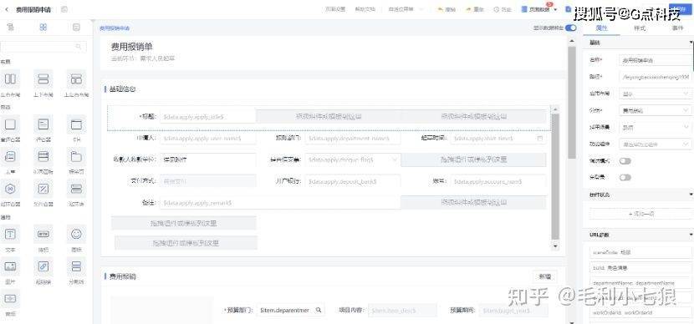694x324 pixels.
Task: Open the greyed placeholder dropdown in properties
Action: pyautogui.click(x=656, y=144)
